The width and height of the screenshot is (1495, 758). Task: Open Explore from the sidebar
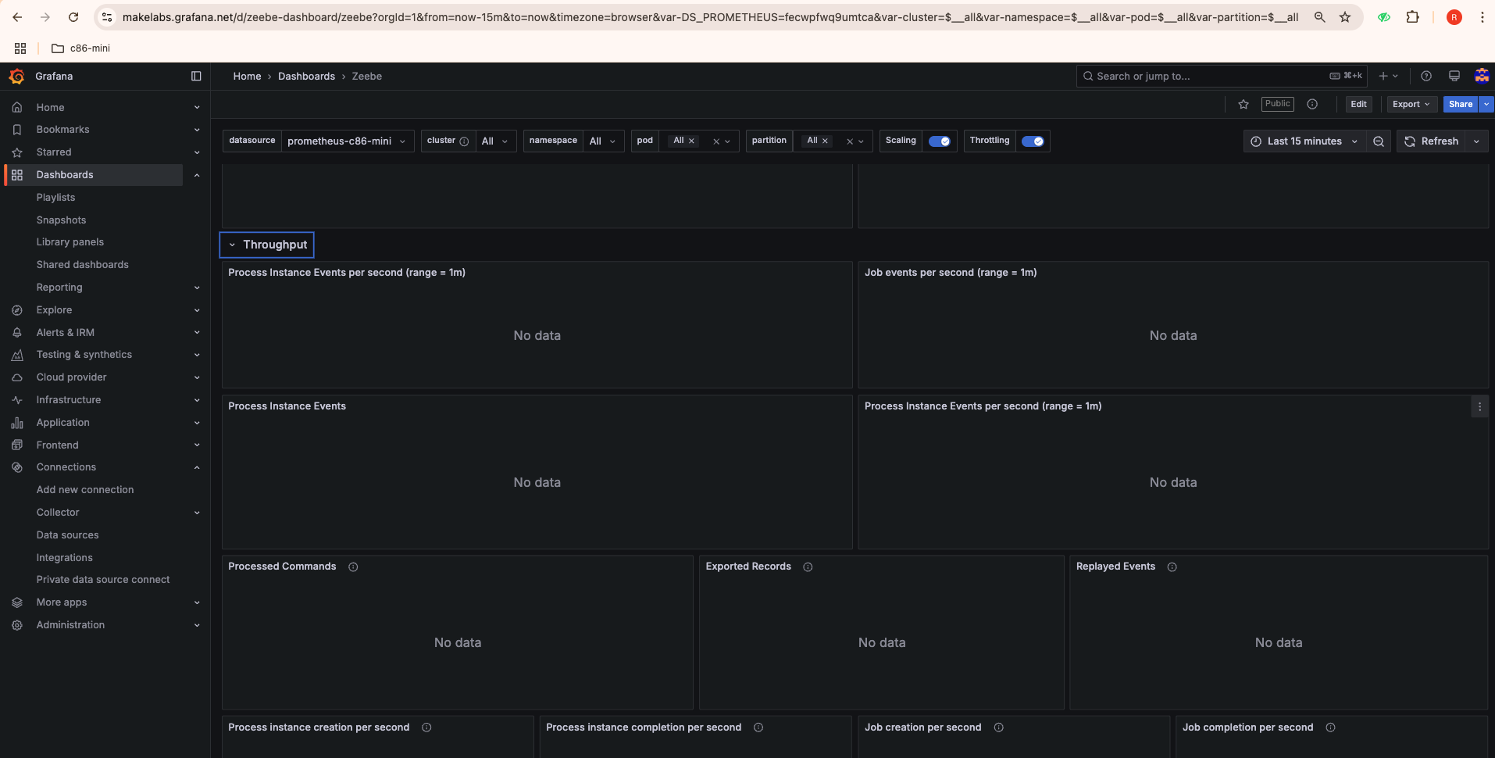[x=55, y=310]
